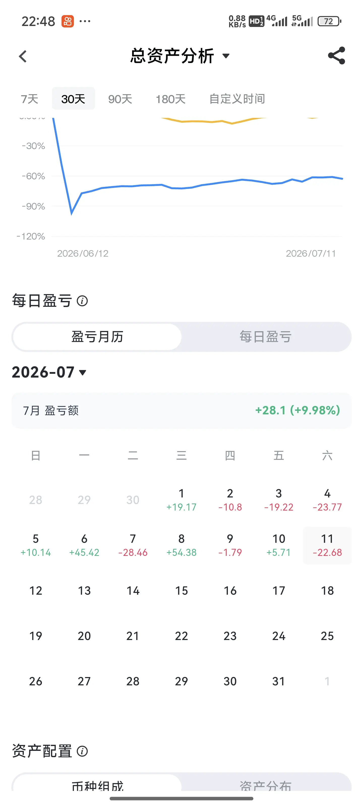Viewport: 363px width, 806px height.
Task: Tap the HD network status icon
Action: [257, 21]
